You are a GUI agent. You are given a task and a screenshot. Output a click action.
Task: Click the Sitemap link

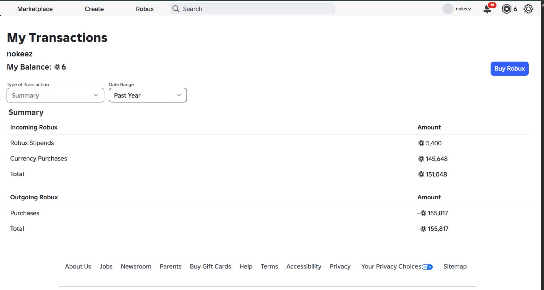coord(455,266)
